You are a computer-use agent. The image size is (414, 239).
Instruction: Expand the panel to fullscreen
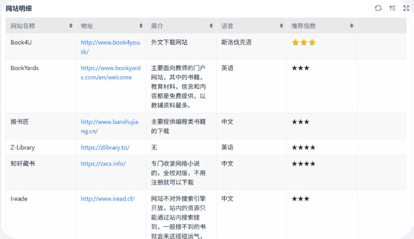pos(406,8)
